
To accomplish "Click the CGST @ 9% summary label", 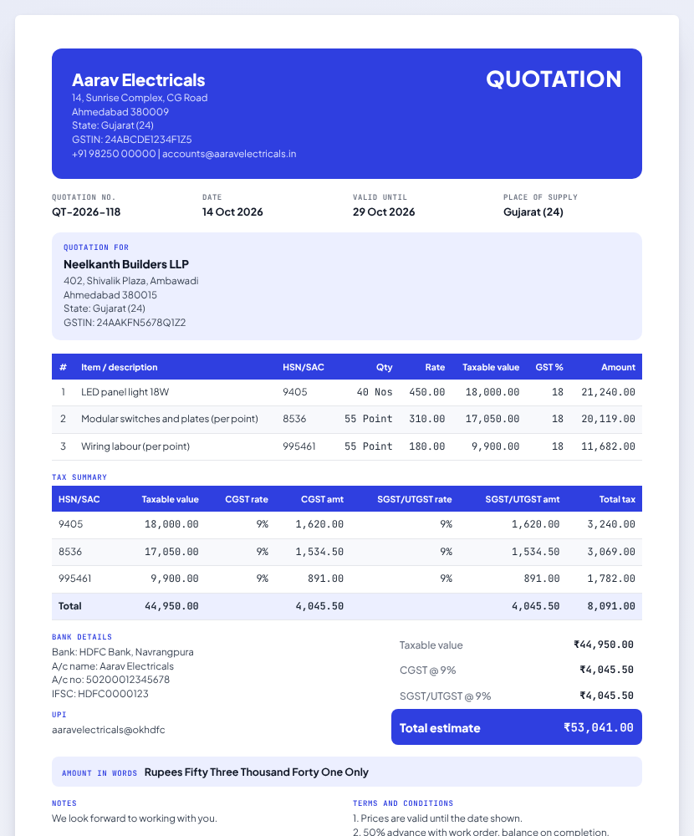I will pyautogui.click(x=428, y=670).
